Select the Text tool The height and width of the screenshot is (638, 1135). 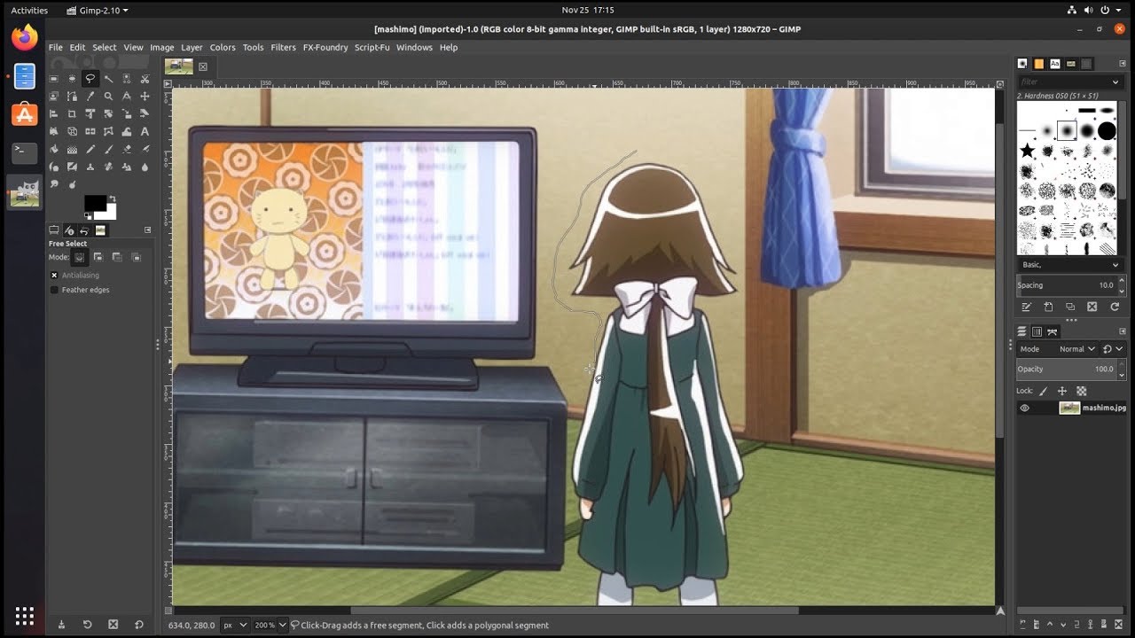click(145, 131)
